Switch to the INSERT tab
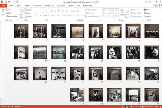Viewport: 162px width, 108px height. [19, 6]
